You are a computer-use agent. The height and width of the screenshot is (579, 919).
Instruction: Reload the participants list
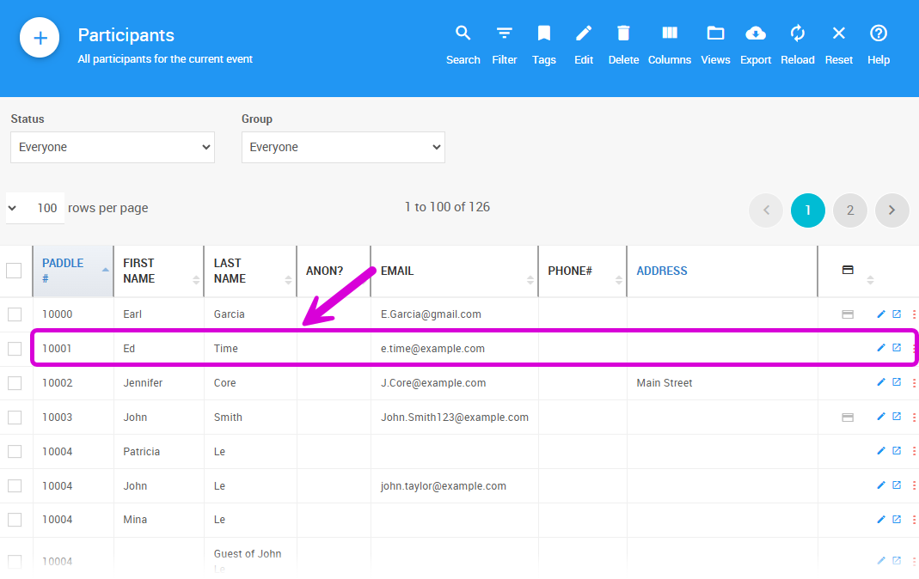click(797, 34)
